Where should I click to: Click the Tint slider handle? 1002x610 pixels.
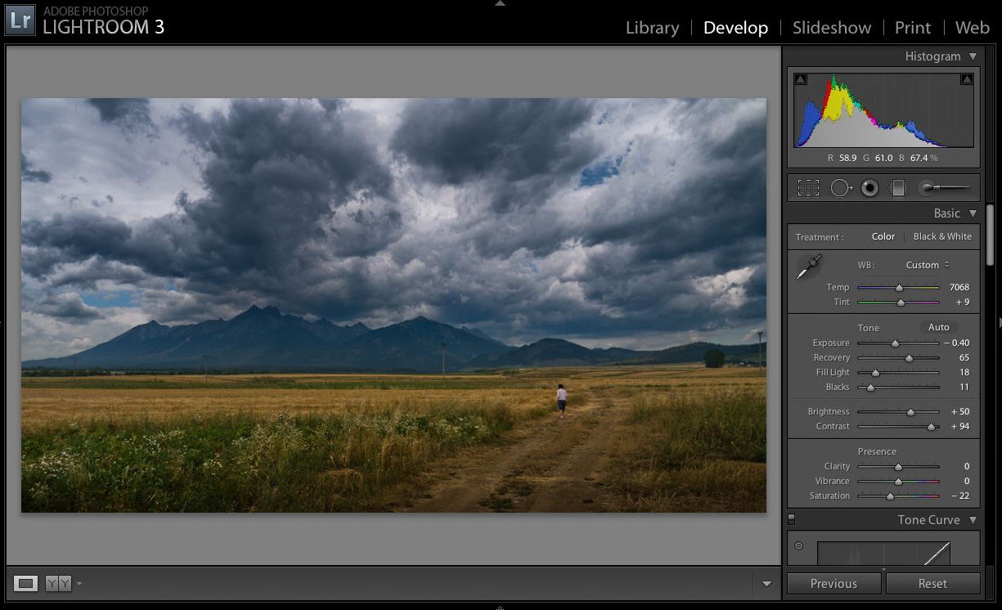(901, 303)
